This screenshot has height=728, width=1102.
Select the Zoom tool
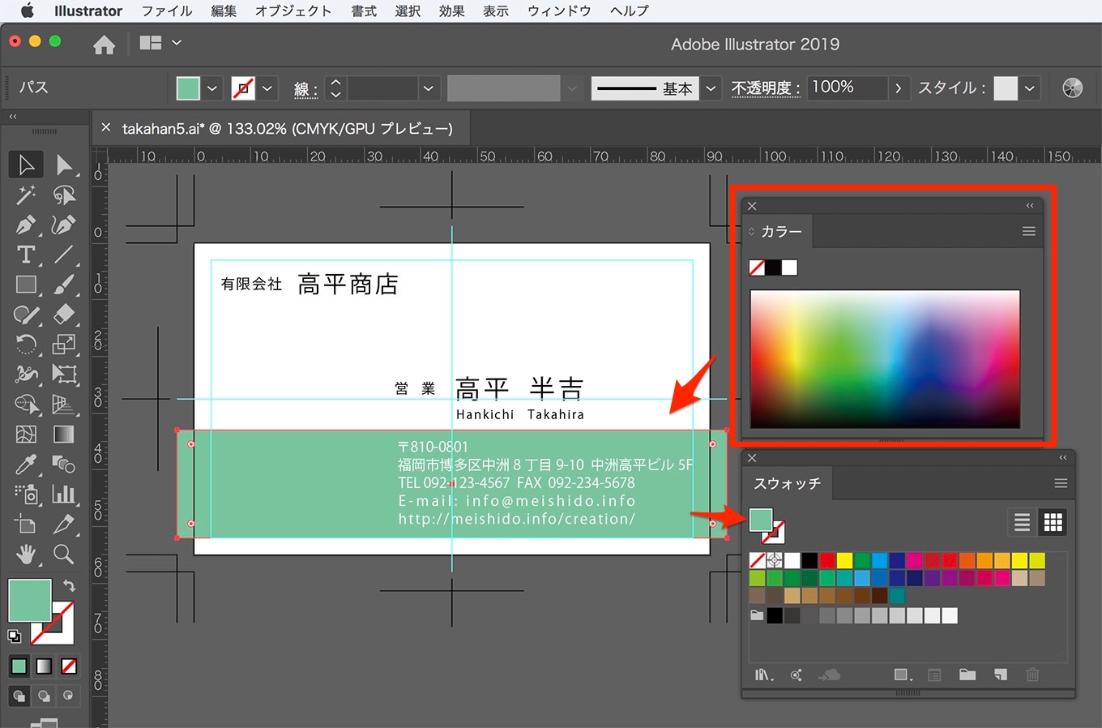[64, 555]
